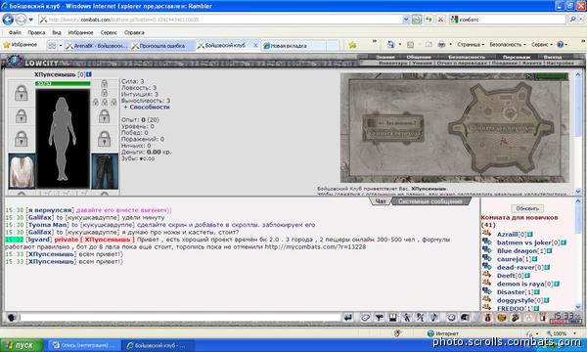Open the Избранное menu in menu bar

pos(80,32)
